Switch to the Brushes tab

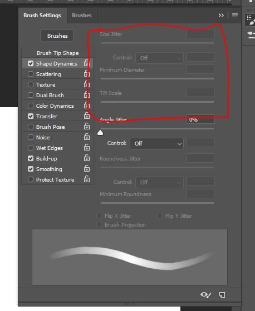pyautogui.click(x=82, y=16)
